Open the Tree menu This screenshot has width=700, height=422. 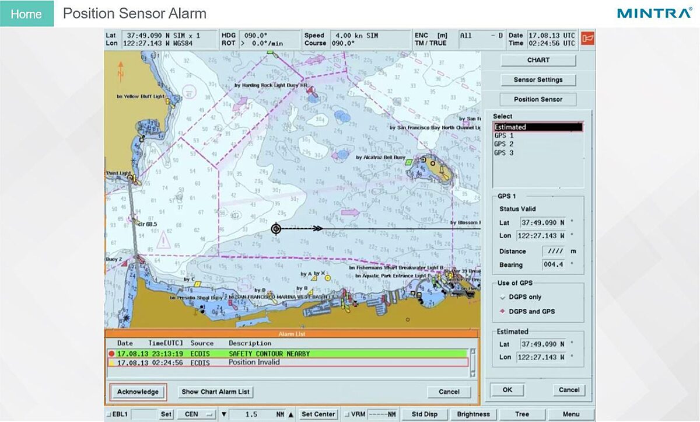click(x=522, y=414)
